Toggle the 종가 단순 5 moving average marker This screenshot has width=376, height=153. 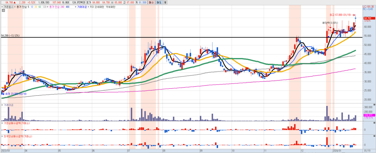[x=15, y=7]
